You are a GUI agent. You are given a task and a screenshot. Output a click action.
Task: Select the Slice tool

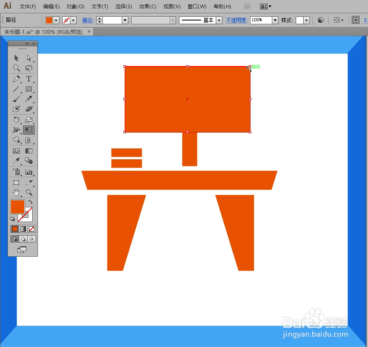point(29,183)
